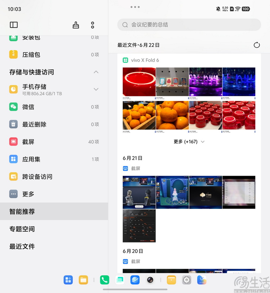This screenshot has width=270, height=293.
Task: Open the blue fountain photo thumbnail
Action: pyautogui.click(x=239, y=82)
